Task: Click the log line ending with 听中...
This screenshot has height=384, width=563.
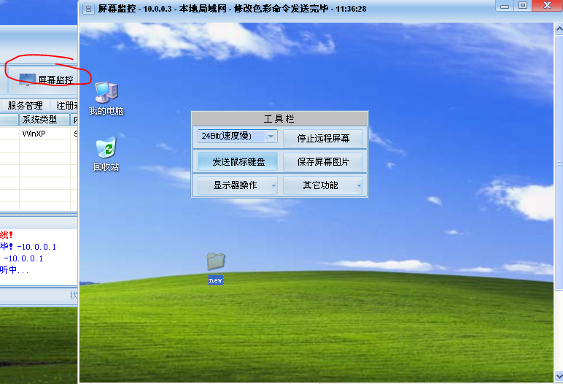Action: tap(15, 269)
